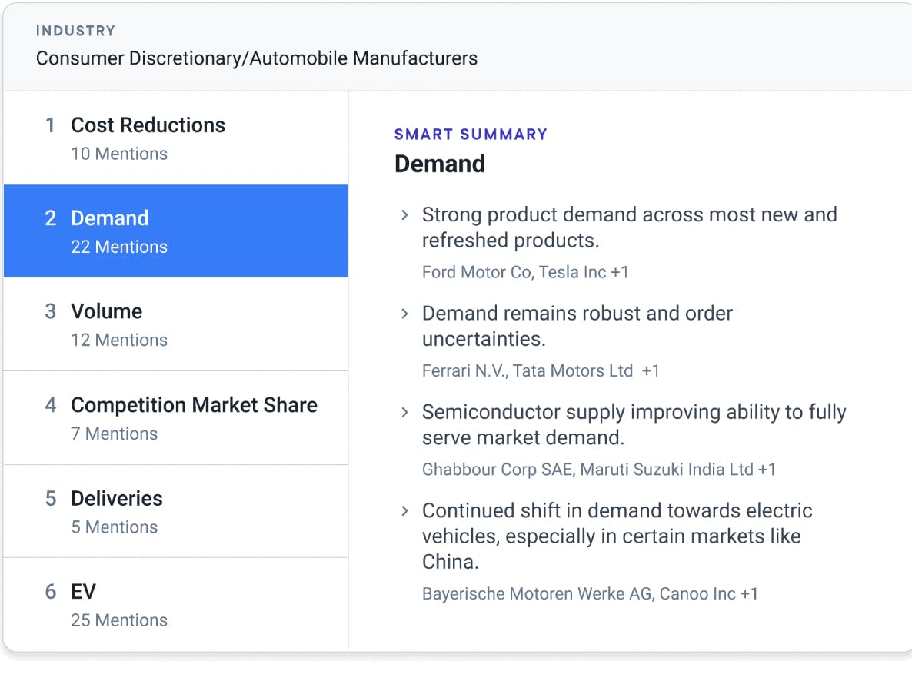Open the Volume topic
912x681 pixels.
coord(175,324)
